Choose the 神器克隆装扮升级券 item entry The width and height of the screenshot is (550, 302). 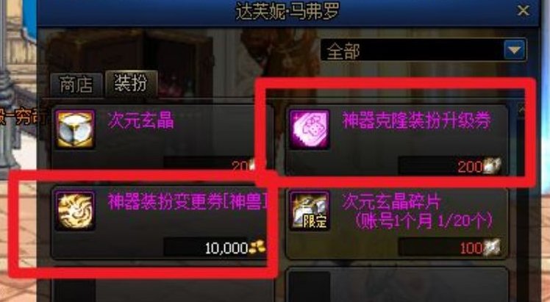[397, 140]
